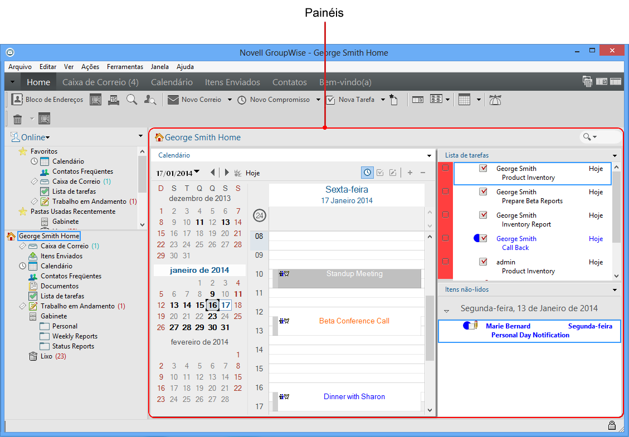Open the Lista de tarefas panel dropdown
Viewport: 629px width, 437px height.
[615, 155]
